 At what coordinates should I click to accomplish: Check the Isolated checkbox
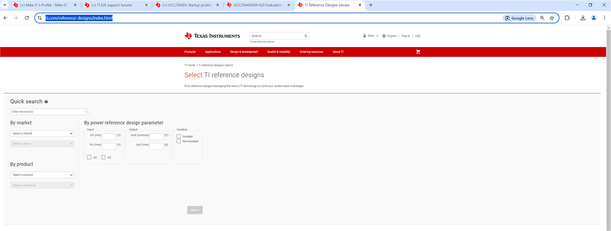[x=178, y=136]
